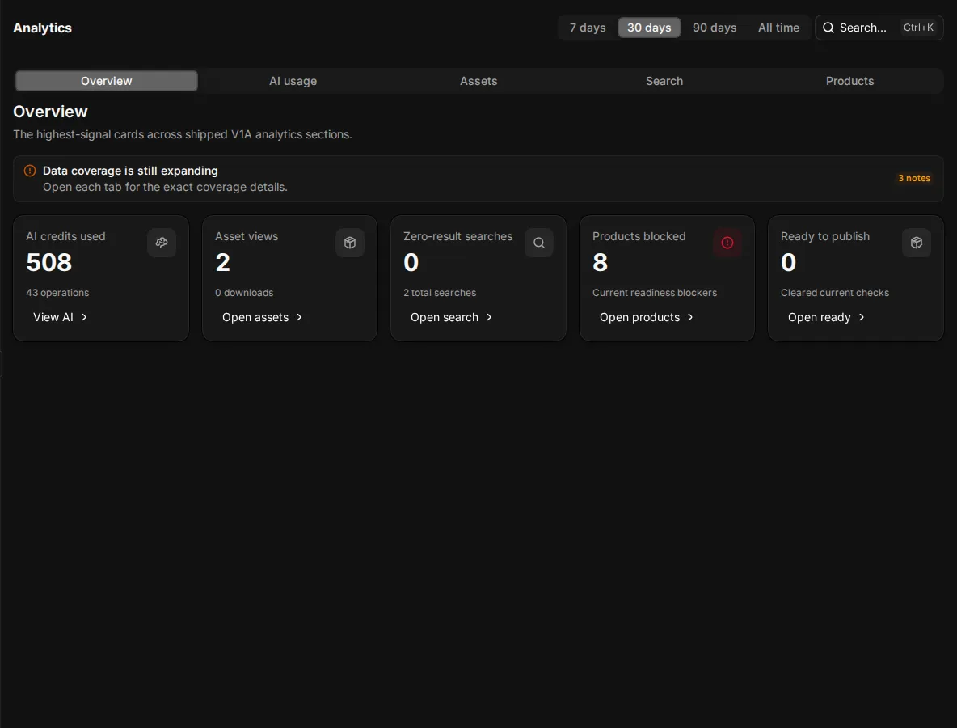Select the 30 days range
This screenshot has width=957, height=728.
tap(649, 28)
